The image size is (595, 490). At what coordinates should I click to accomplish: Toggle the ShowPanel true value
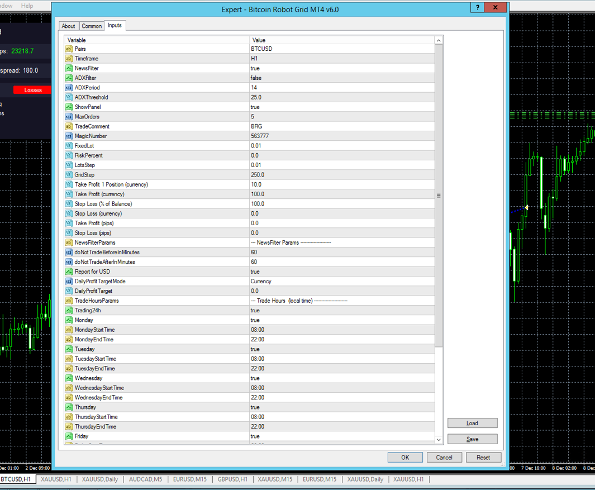pyautogui.click(x=341, y=107)
